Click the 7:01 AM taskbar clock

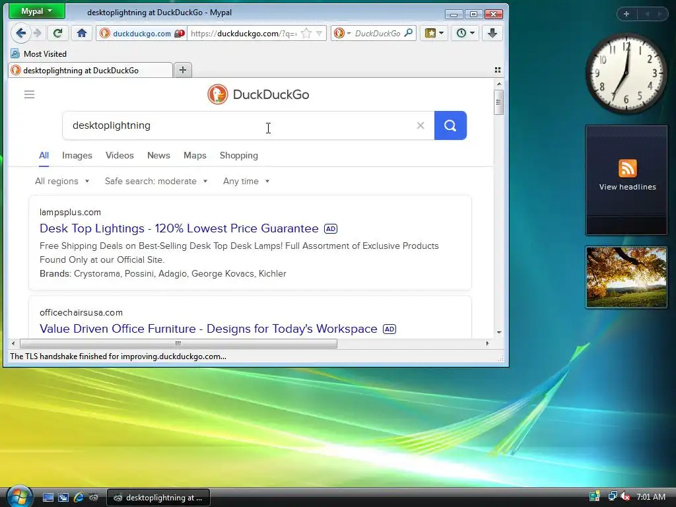651,496
